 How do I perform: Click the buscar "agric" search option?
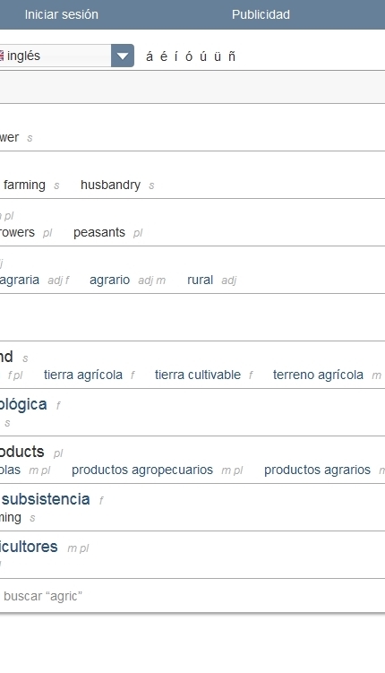43,596
